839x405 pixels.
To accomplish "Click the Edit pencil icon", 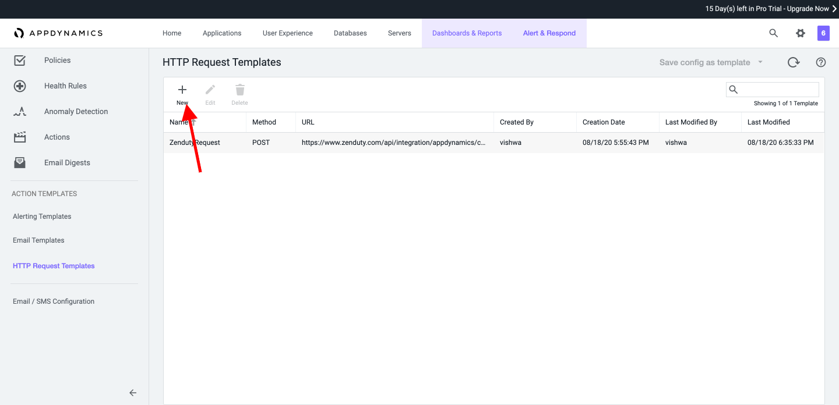I will (x=210, y=90).
